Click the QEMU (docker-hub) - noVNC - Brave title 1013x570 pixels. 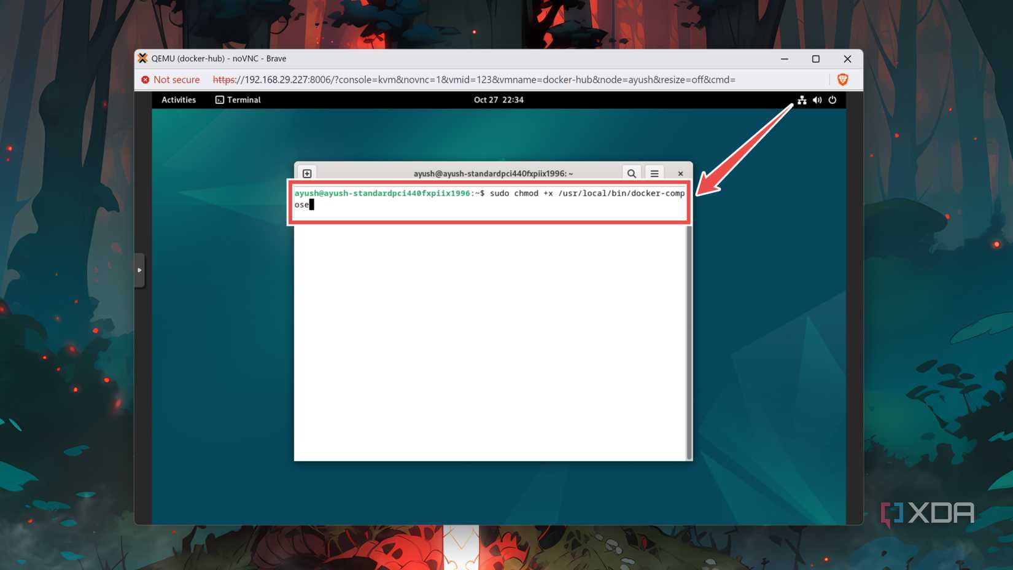pos(219,58)
